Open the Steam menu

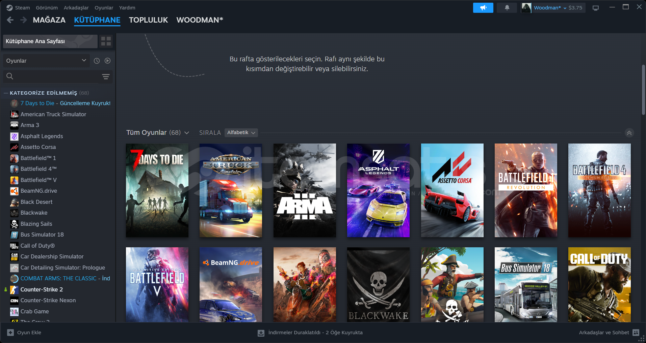tap(22, 8)
